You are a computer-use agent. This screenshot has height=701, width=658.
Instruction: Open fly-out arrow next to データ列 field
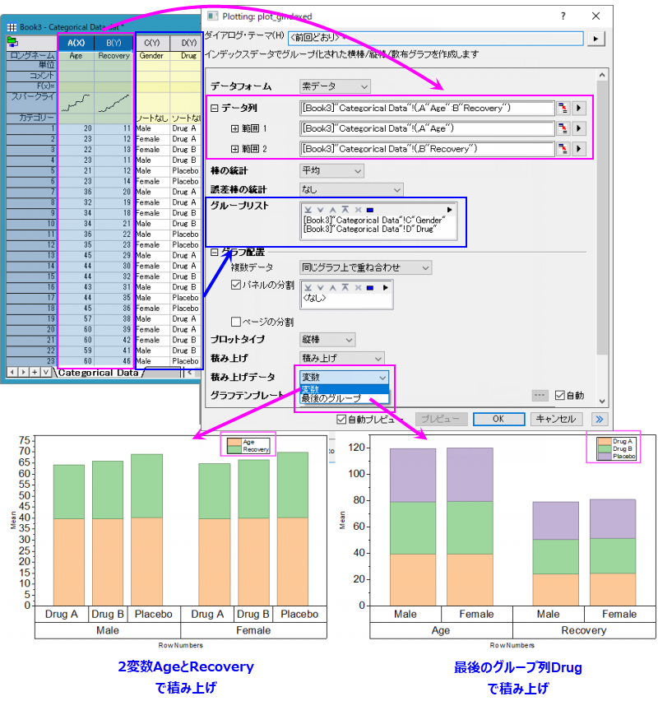click(579, 108)
